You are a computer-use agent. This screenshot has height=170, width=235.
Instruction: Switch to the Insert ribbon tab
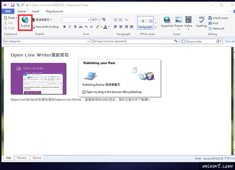pos(36,11)
